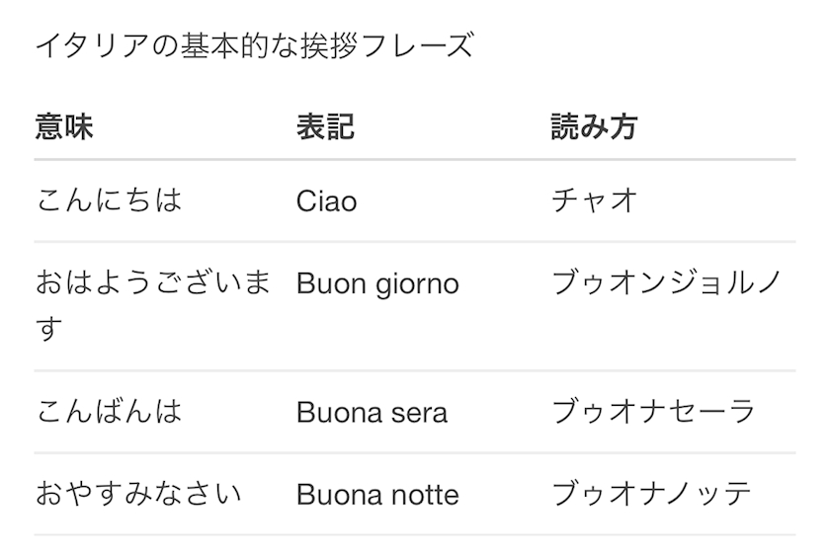Select the 意味 column header
Image resolution: width=830 pixels, height=555 pixels.
coord(64,127)
